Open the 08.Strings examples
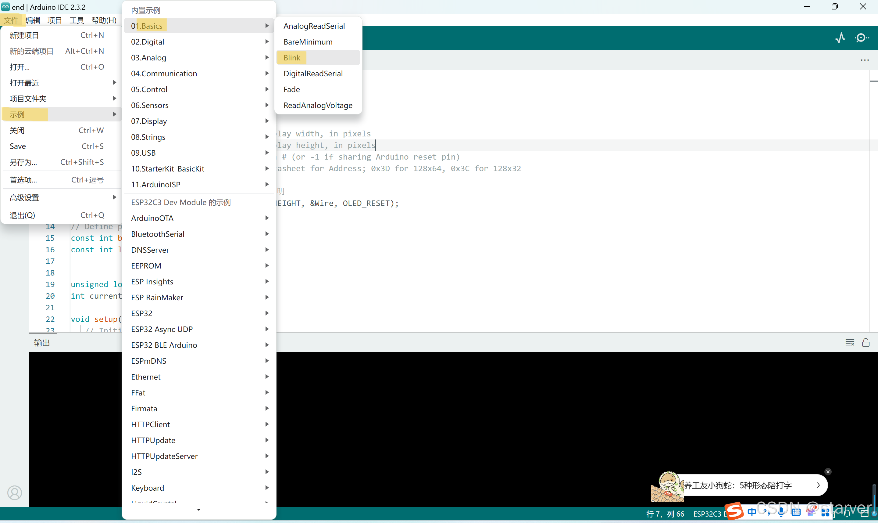The height and width of the screenshot is (523, 878). [199, 137]
